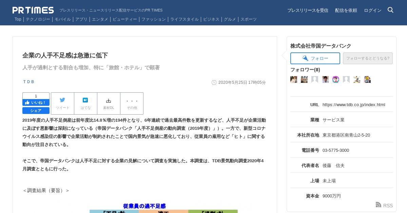Click the PR TIMES logo

tap(33, 10)
